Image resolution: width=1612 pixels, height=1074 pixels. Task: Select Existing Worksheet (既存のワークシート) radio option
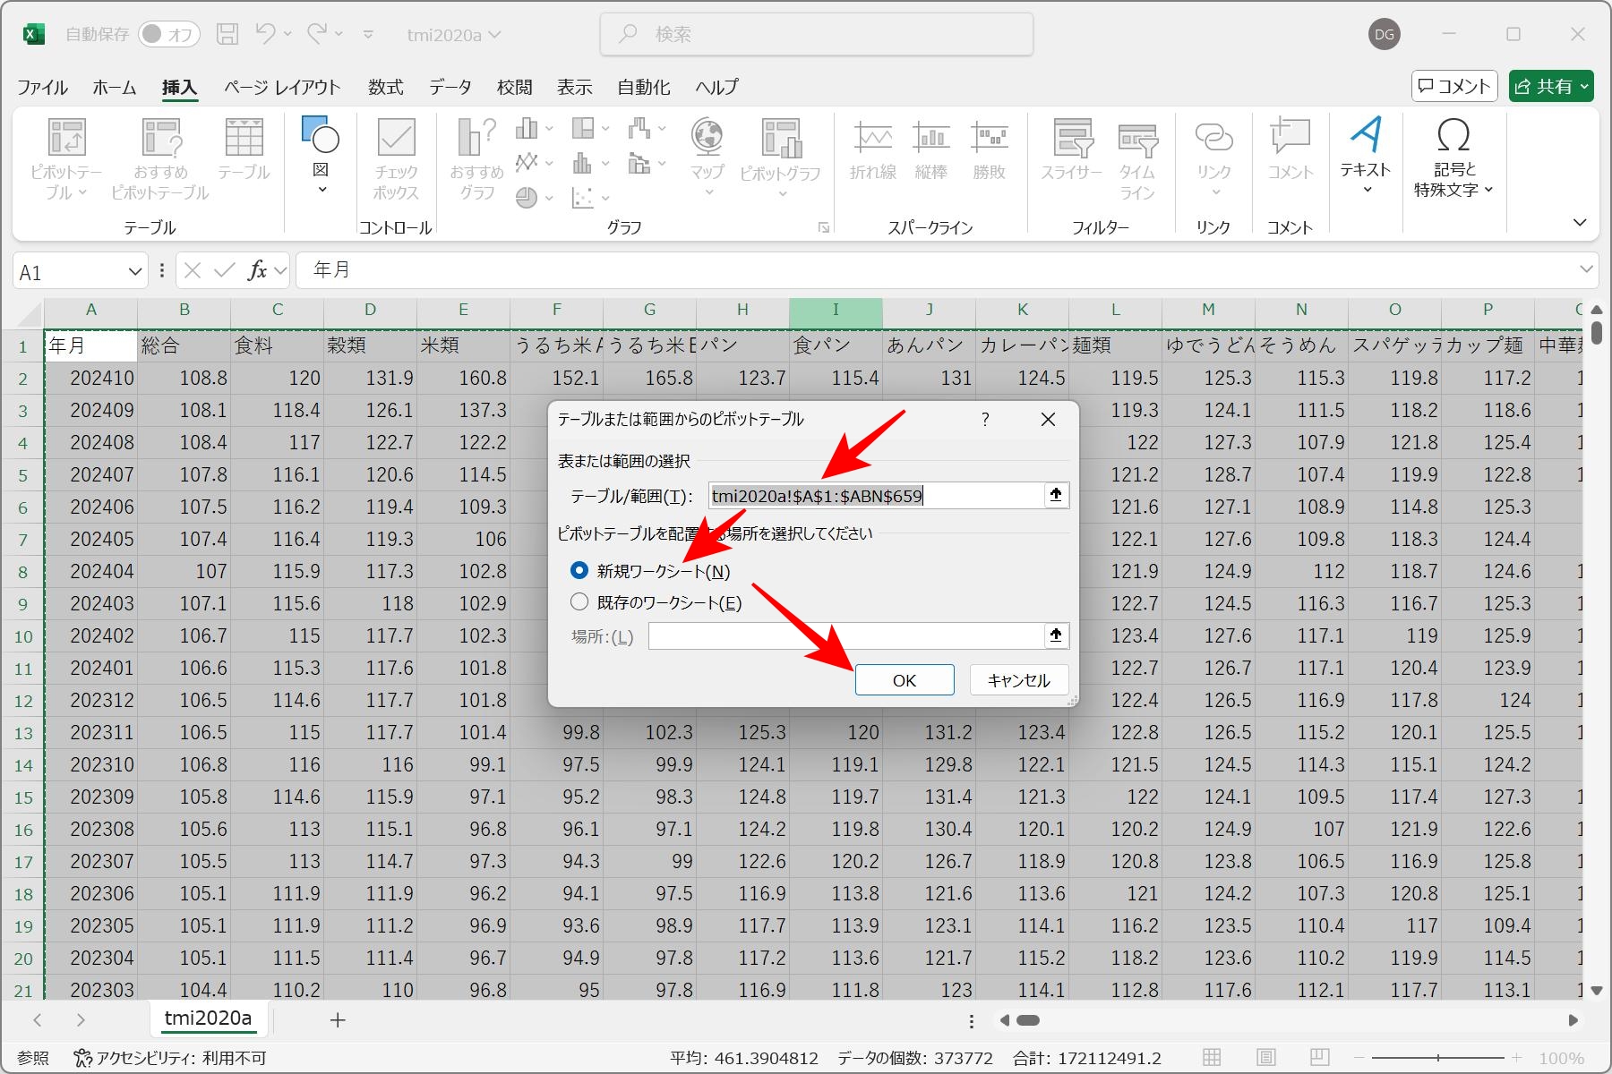coord(579,602)
